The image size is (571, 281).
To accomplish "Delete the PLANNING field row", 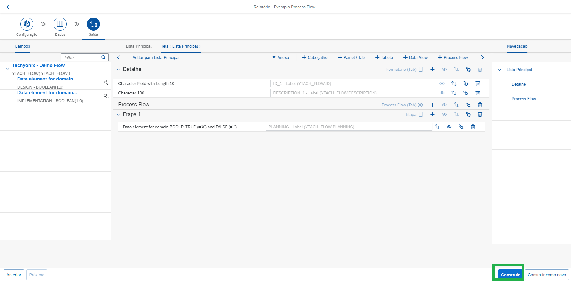I will [473, 127].
